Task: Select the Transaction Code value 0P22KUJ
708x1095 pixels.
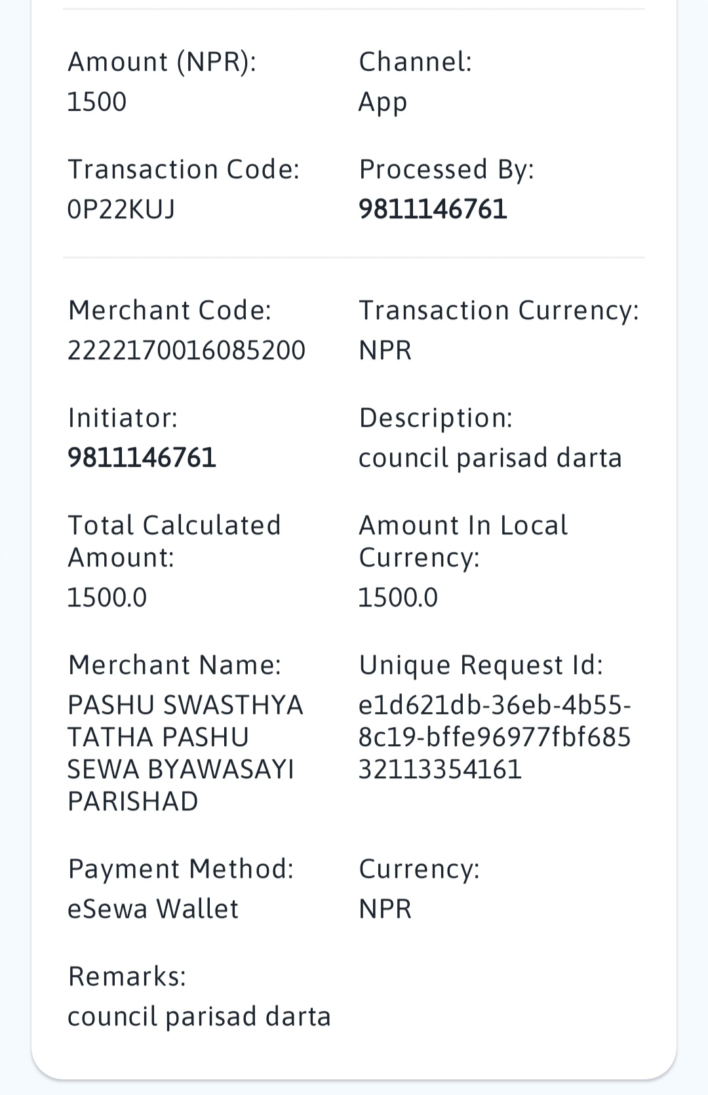Action: (121, 209)
